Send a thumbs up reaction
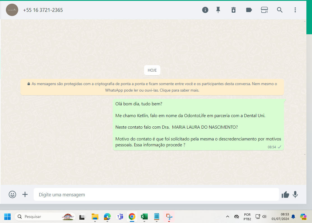Viewport: 312px width, 223px height. pos(285,194)
